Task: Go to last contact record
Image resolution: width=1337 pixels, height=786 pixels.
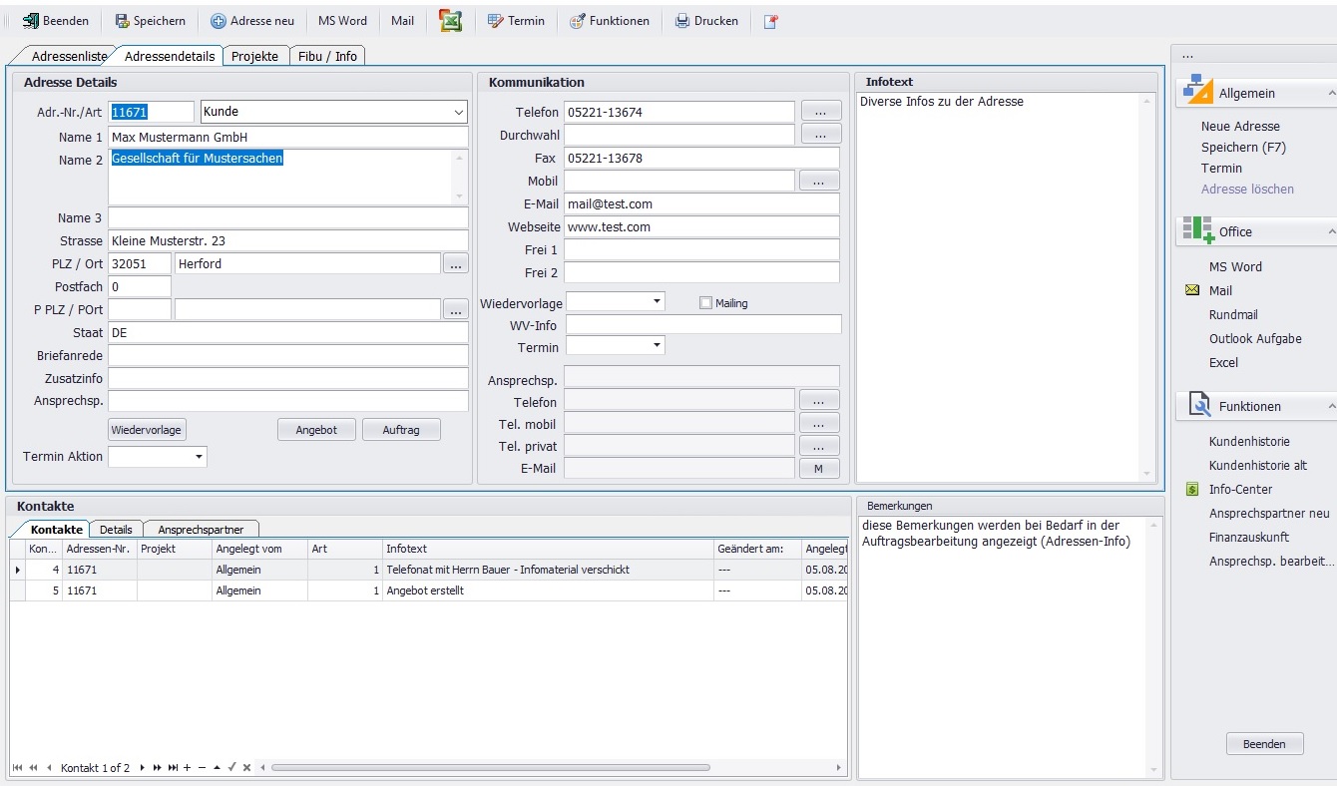Action: pos(173,768)
